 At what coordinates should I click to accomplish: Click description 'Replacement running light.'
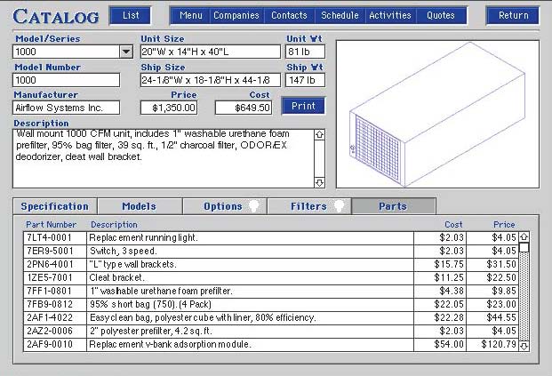pos(143,237)
